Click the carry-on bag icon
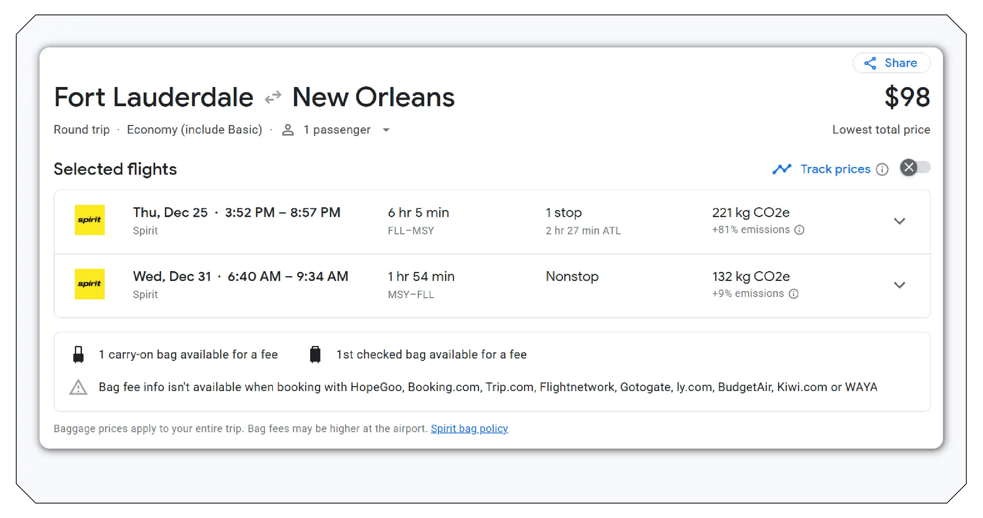This screenshot has height=518, width=983. 78,354
